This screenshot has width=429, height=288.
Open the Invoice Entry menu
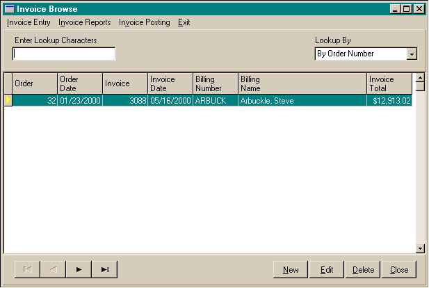[x=29, y=22]
